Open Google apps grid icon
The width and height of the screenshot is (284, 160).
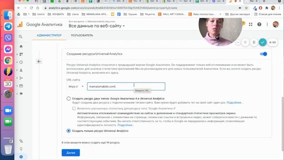pos(250,24)
